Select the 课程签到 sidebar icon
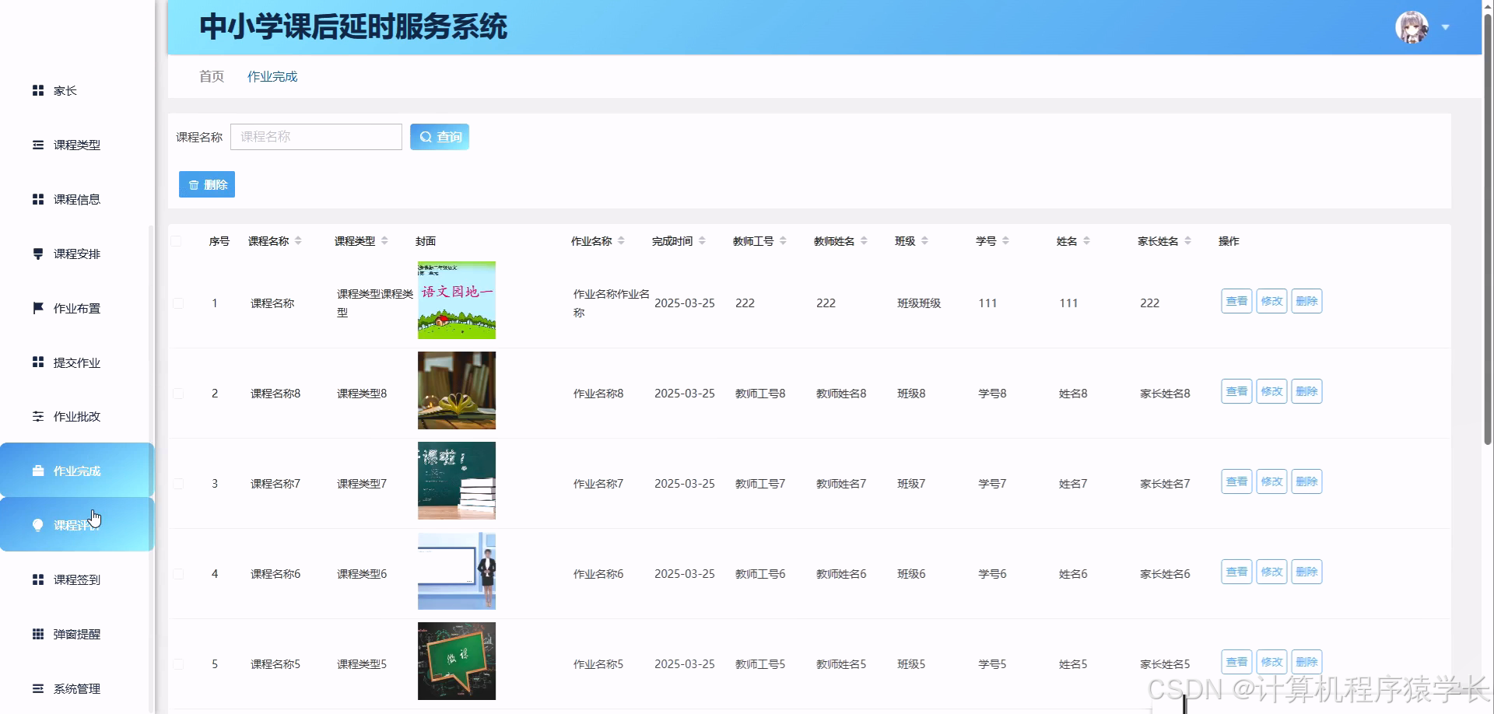 [38, 579]
